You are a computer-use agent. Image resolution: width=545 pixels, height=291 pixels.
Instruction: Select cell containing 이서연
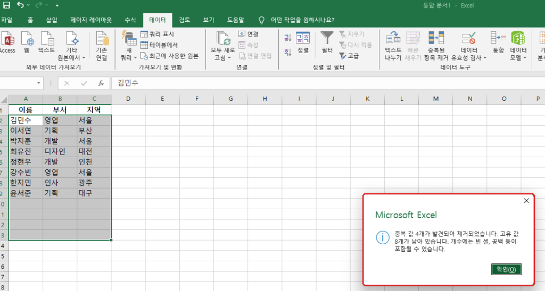26,131
